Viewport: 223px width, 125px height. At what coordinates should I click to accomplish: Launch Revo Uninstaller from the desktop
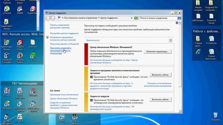(20, 93)
